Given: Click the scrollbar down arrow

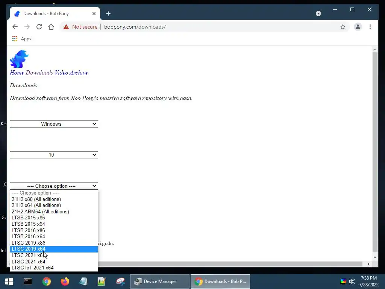Looking at the screenshot, I should (x=375, y=257).
